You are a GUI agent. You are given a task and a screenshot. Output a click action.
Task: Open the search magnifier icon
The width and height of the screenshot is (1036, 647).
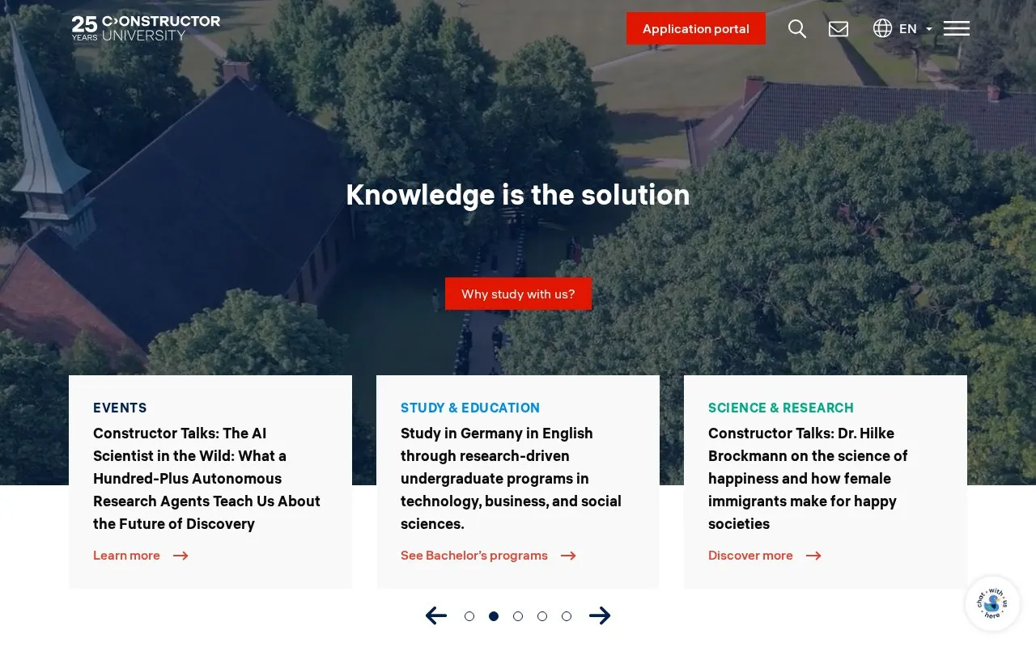[797, 29]
